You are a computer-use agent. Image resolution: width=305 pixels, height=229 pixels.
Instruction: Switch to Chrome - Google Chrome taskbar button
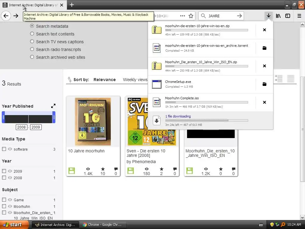pyautogui.click(x=103, y=225)
